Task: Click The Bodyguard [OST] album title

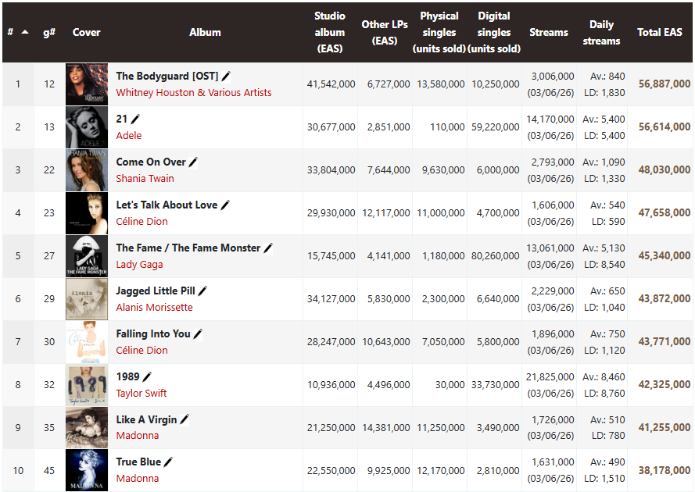Action: click(x=167, y=77)
